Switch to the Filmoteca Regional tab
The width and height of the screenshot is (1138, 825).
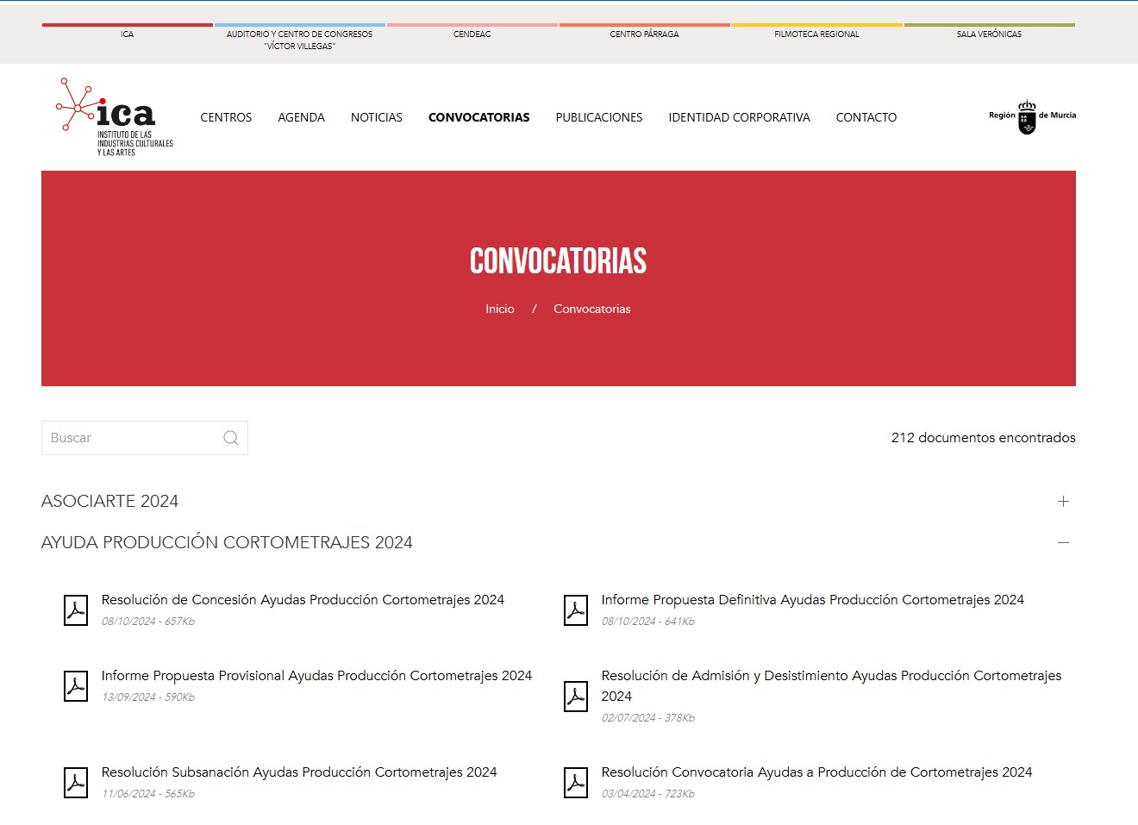816,34
